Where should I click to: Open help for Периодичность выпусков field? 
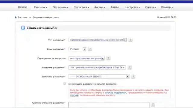(108, 58)
